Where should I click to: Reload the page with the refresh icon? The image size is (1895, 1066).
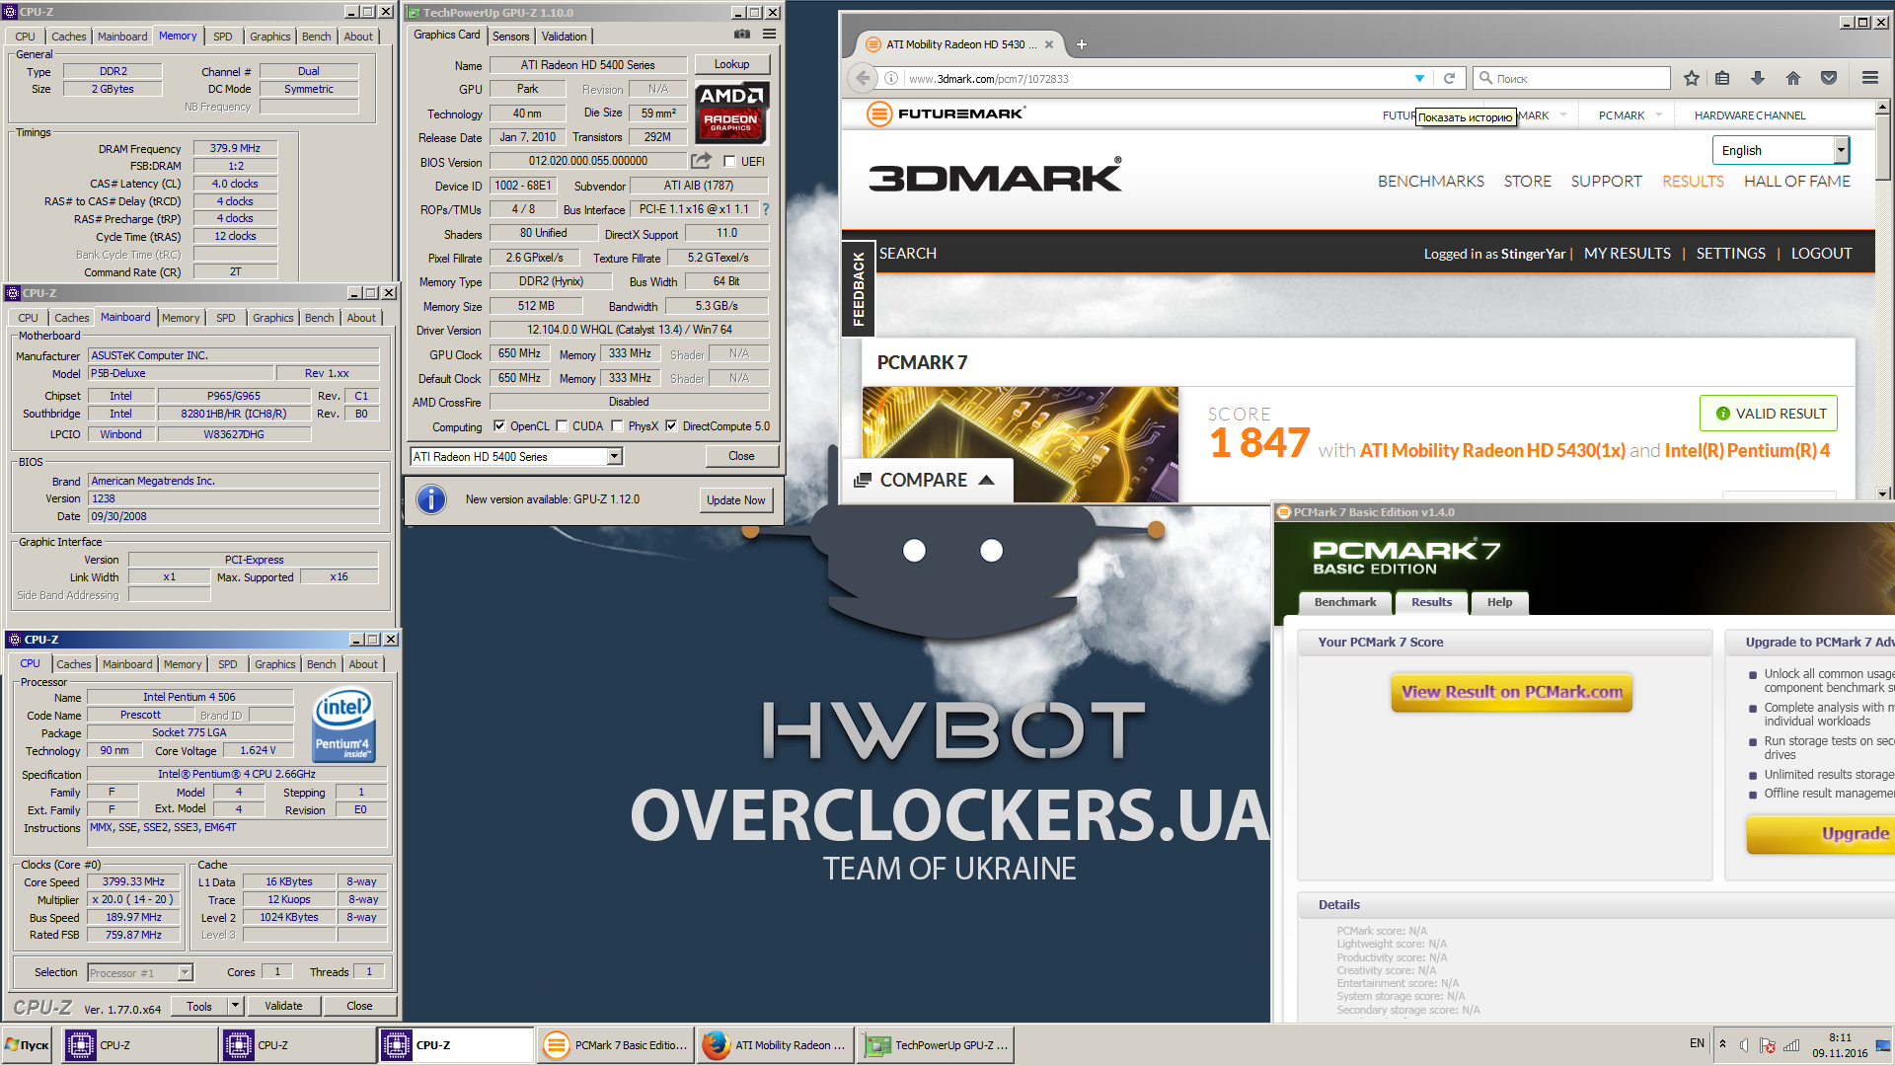pyautogui.click(x=1449, y=78)
